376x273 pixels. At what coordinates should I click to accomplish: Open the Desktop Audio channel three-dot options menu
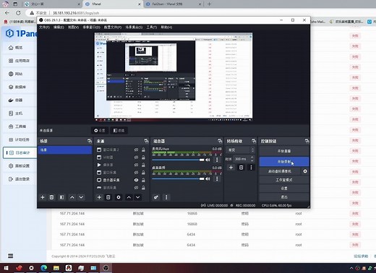[x=217, y=178]
